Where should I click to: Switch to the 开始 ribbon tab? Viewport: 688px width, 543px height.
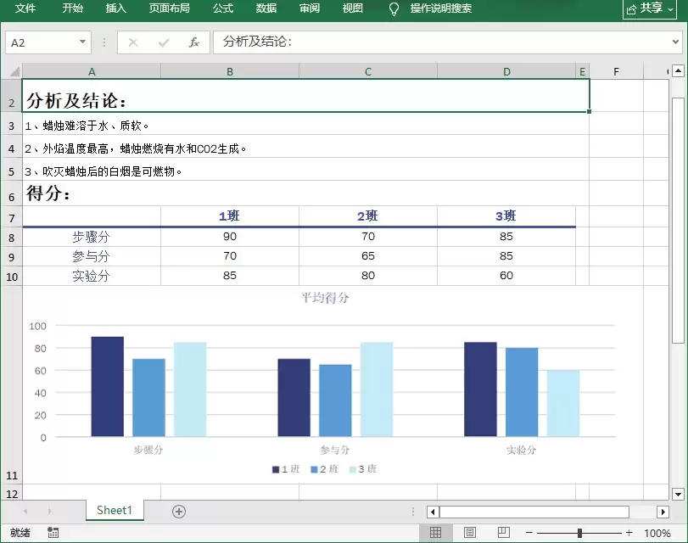tap(72, 8)
